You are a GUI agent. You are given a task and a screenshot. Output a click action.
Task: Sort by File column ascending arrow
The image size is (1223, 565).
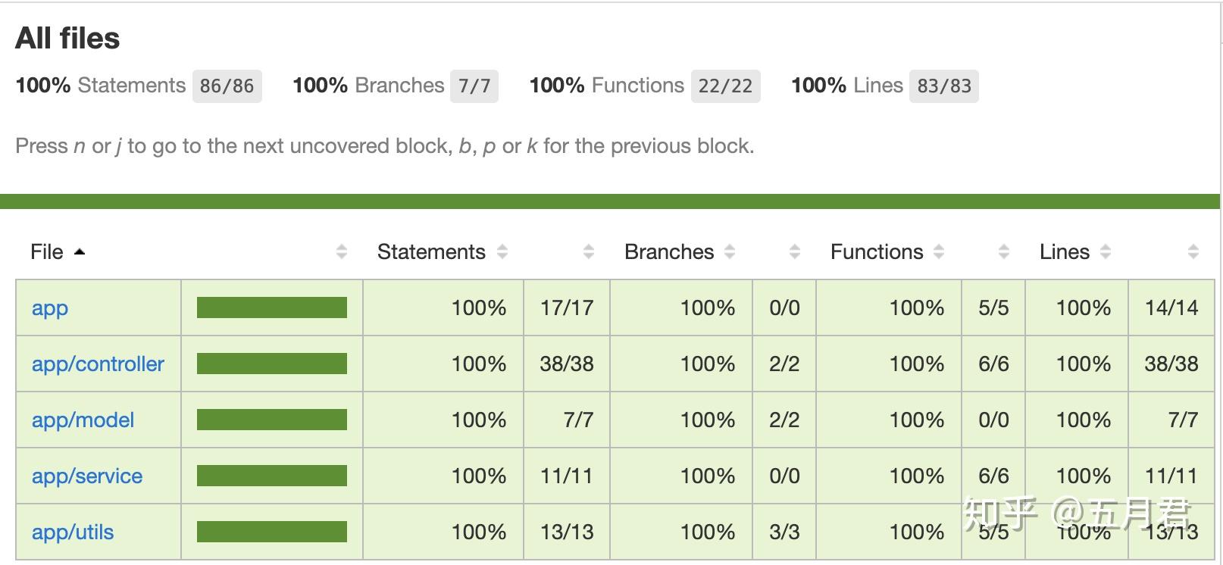pos(80,252)
